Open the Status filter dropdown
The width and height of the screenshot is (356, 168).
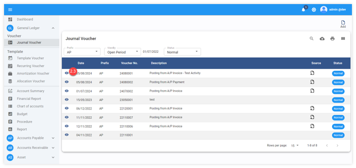182,52
